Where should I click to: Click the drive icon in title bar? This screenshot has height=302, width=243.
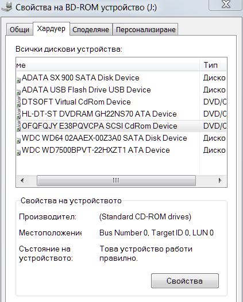click(x=6, y=6)
